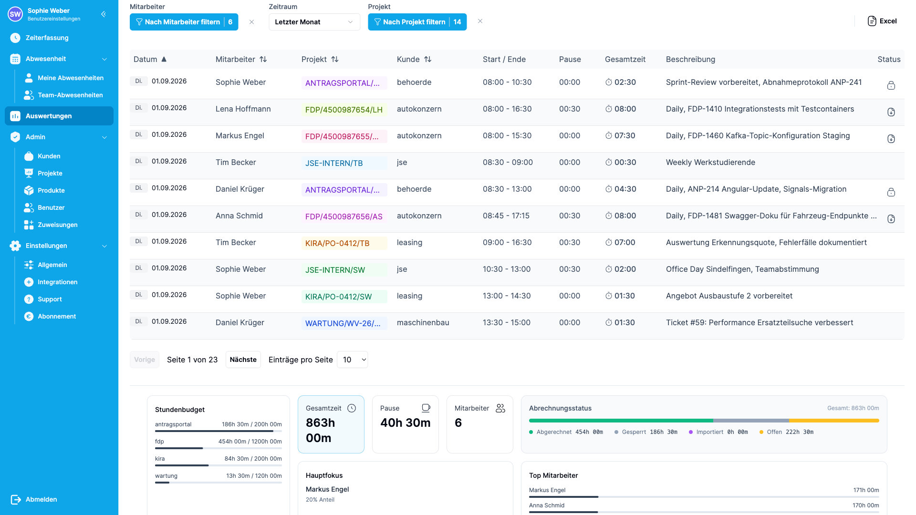Screen dimensions: 916x515
Task: Clear the Projekt filter with the X
Action: click(x=480, y=21)
